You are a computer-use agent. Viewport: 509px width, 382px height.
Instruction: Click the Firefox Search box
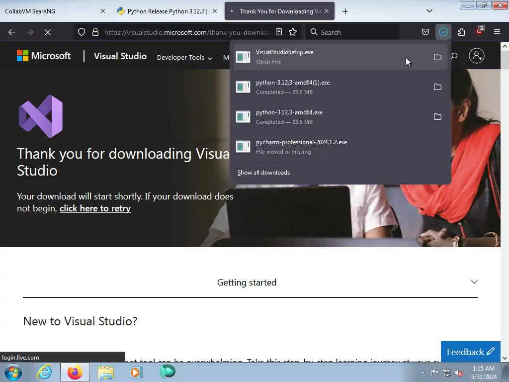point(352,32)
